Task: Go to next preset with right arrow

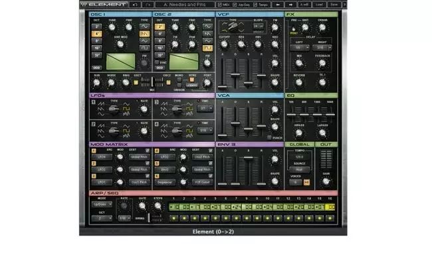Action: (290, 5)
